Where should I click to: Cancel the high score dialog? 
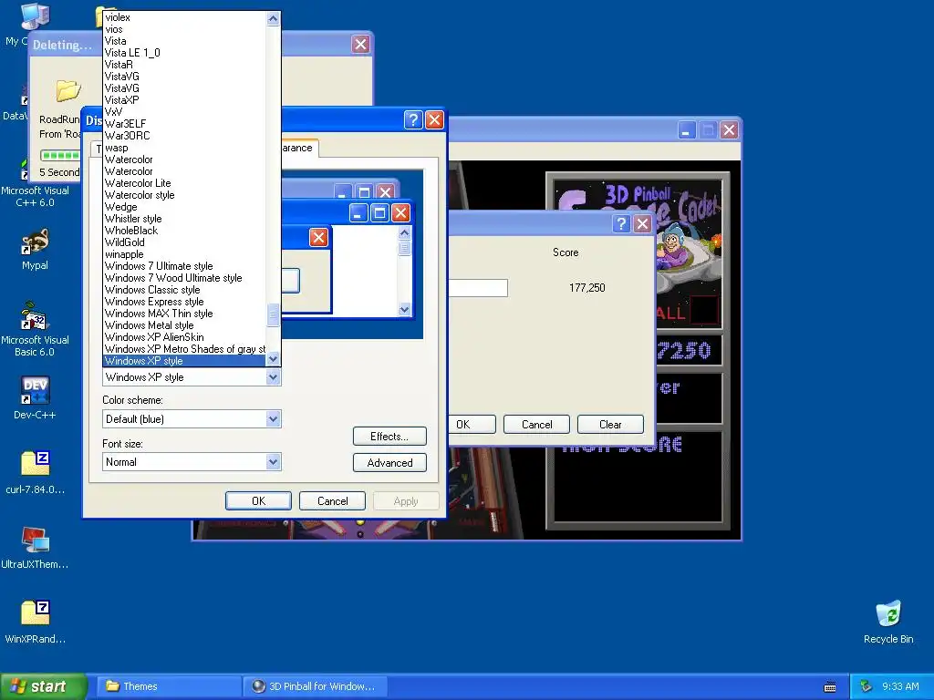pos(536,425)
